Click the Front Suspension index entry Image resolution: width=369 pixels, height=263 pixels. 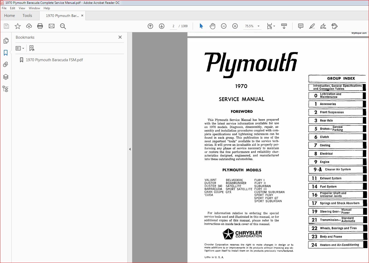[x=337, y=112]
